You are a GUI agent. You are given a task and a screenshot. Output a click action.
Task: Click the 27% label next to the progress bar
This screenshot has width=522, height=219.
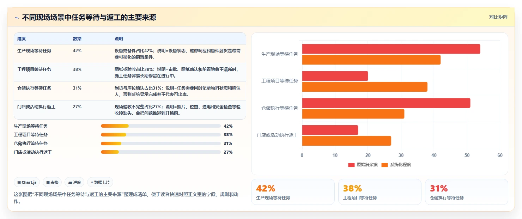(x=228, y=152)
